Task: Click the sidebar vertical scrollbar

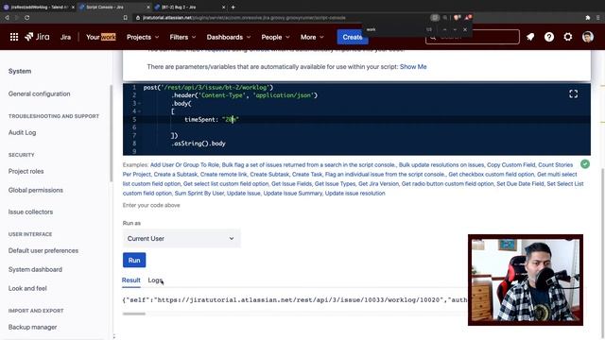Action: (112, 133)
